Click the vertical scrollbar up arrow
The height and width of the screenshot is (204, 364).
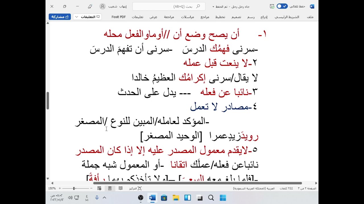tap(48, 23)
